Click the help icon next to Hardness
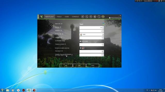This screenshot has height=92, width=165. click(61, 27)
